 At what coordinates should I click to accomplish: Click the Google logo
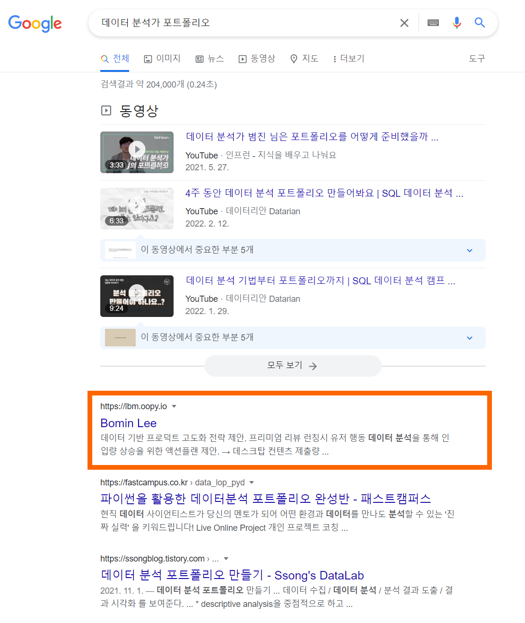coord(35,23)
